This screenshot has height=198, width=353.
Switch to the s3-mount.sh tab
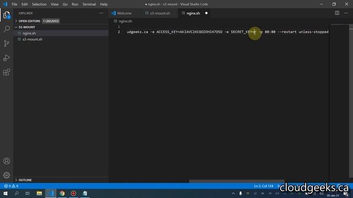click(x=160, y=13)
